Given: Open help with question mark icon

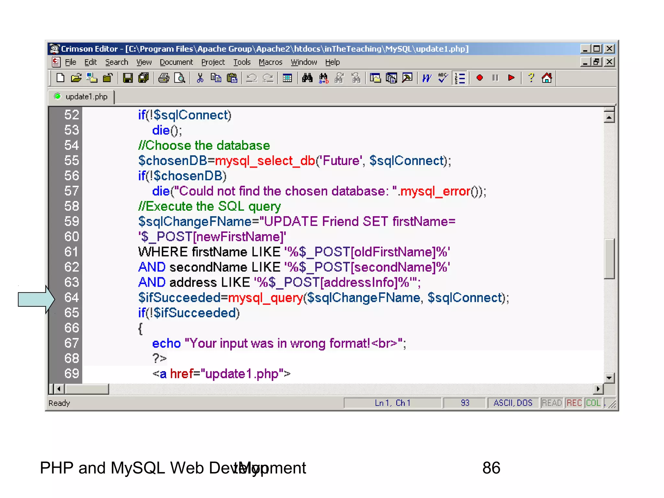Looking at the screenshot, I should pos(531,78).
